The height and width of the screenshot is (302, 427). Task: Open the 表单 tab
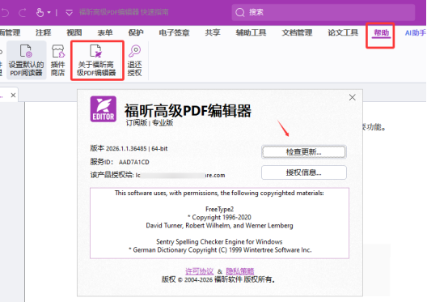coord(105,32)
